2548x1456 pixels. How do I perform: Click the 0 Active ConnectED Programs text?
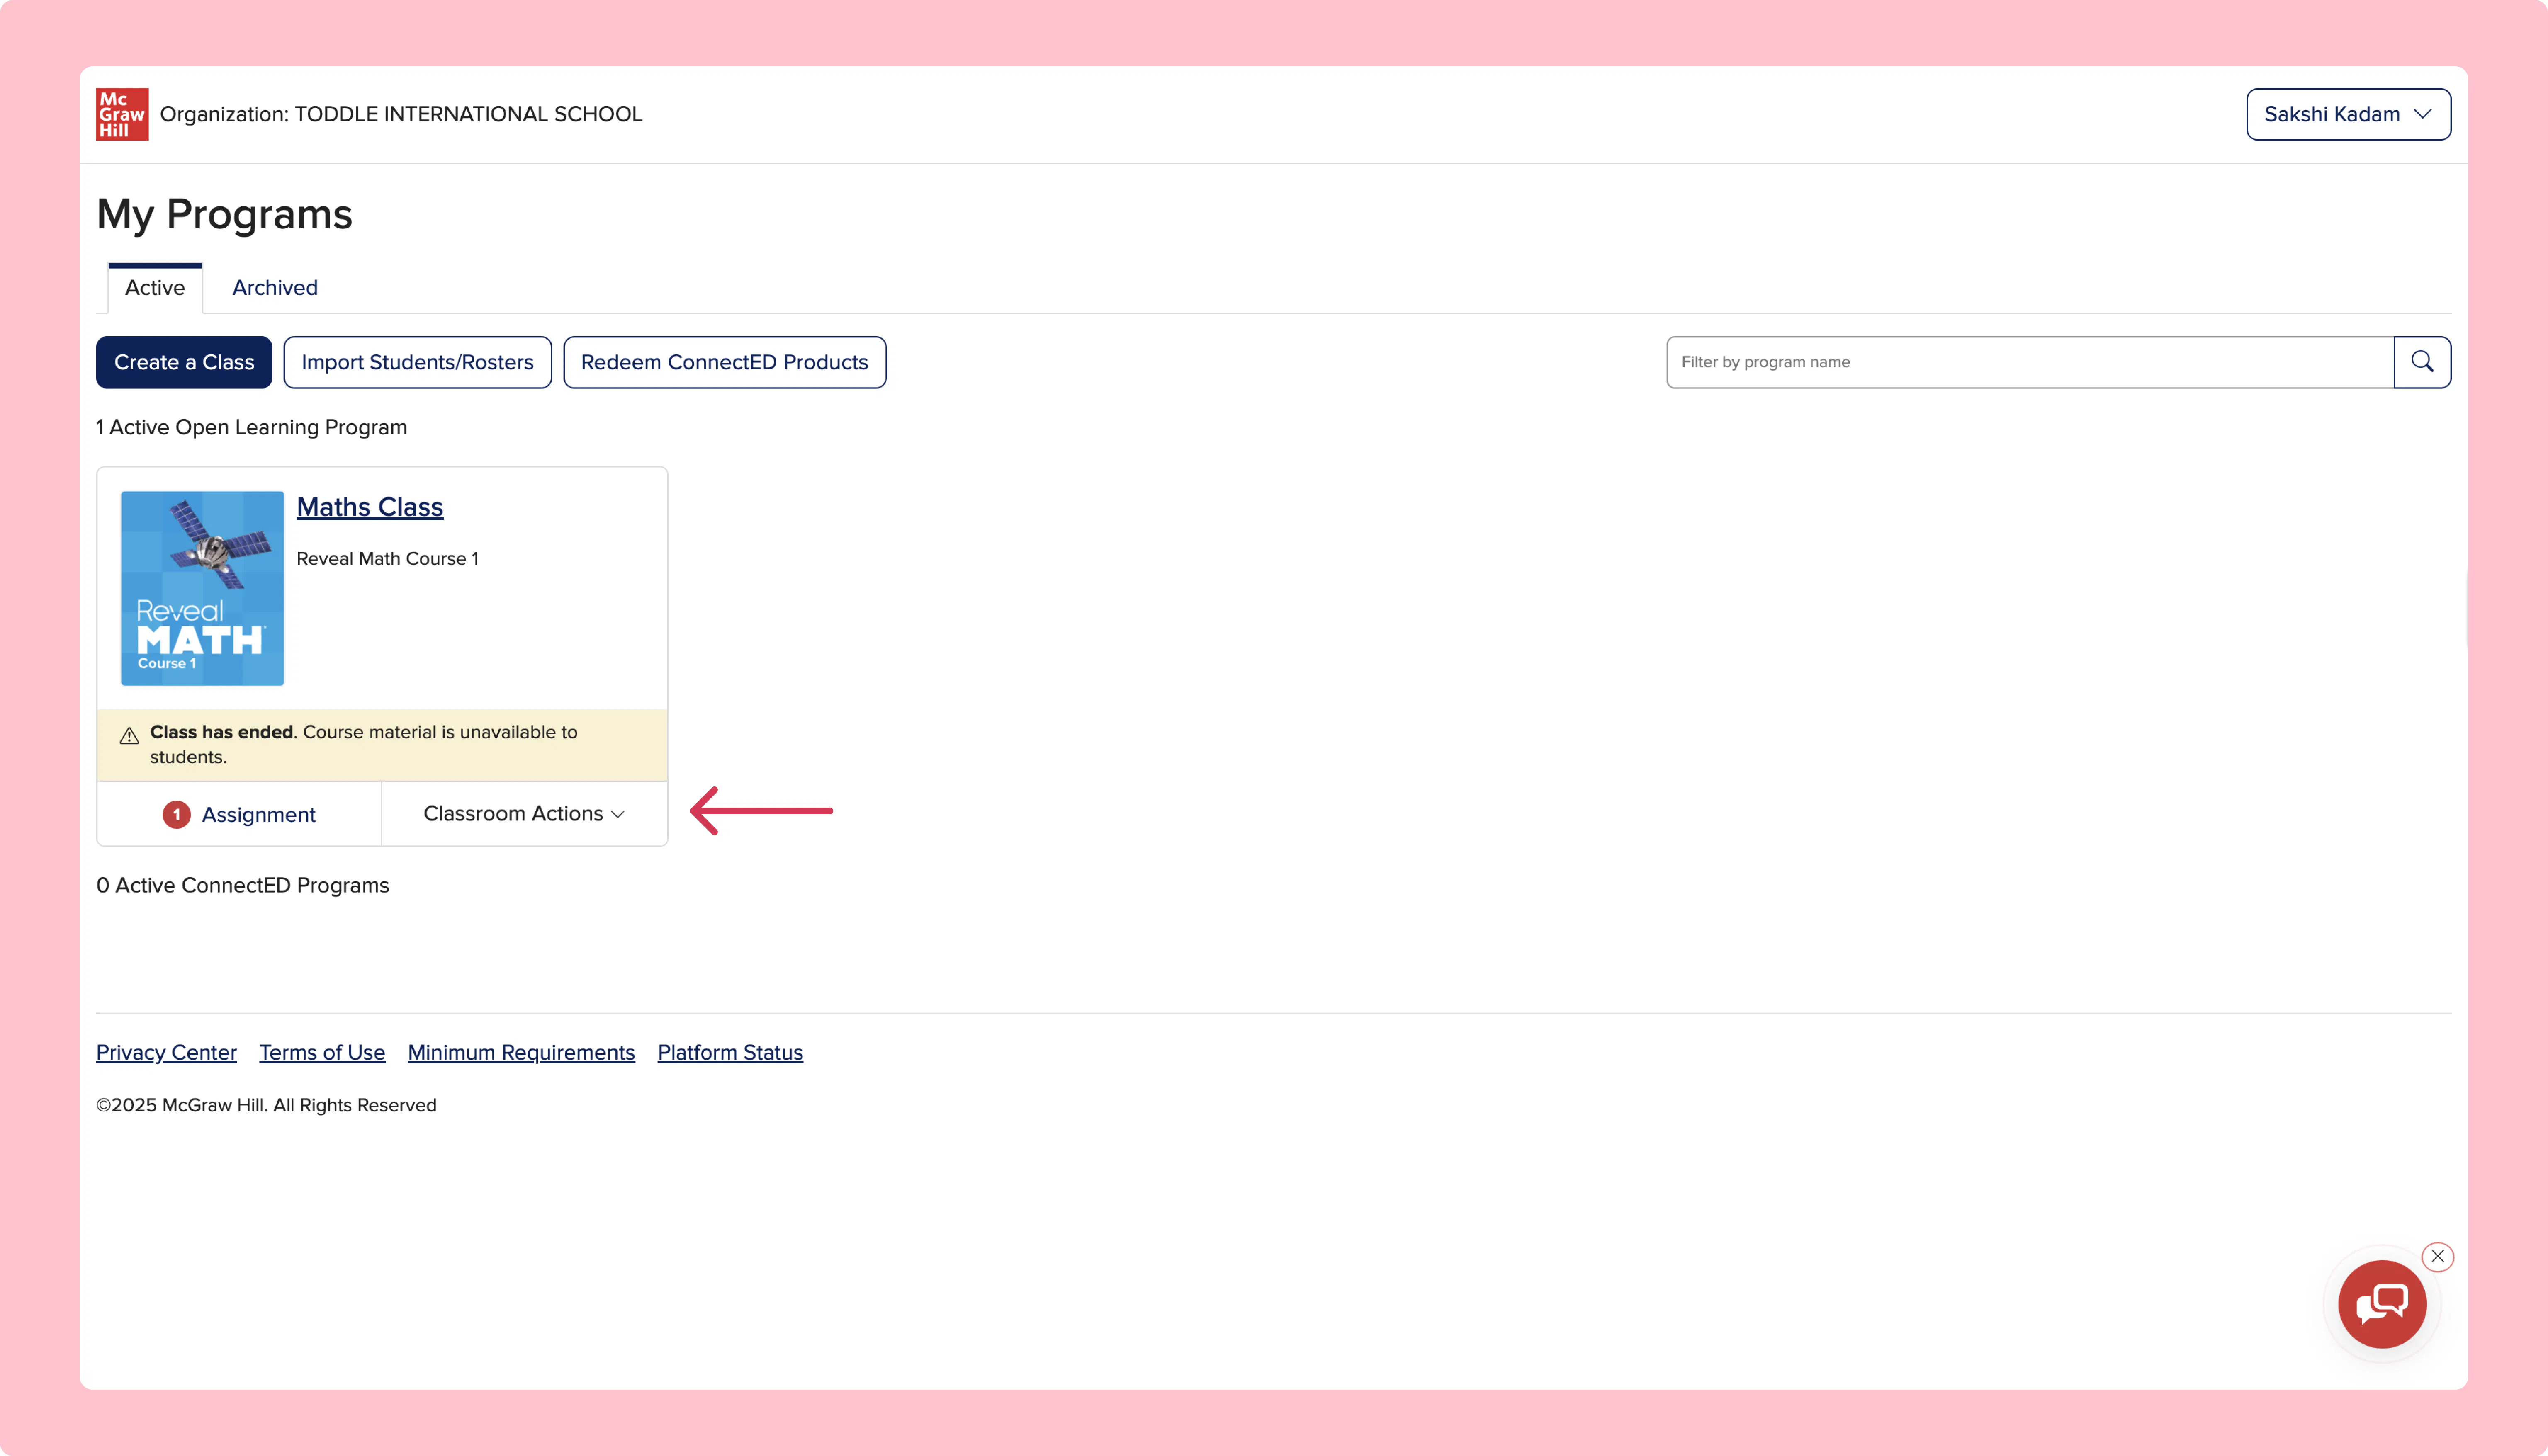[243, 885]
